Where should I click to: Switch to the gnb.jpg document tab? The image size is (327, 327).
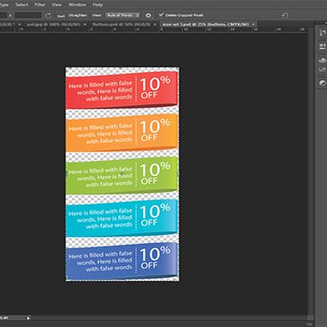point(53,25)
